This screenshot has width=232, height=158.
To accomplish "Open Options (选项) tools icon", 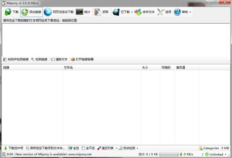I will point(160,12).
